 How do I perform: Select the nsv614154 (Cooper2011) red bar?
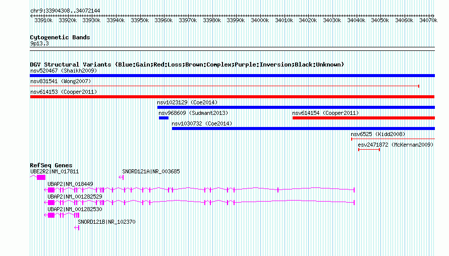(x=364, y=118)
